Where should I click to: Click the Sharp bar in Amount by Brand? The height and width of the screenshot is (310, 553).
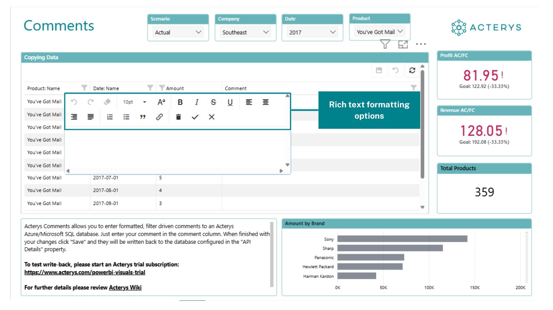tap(390, 248)
